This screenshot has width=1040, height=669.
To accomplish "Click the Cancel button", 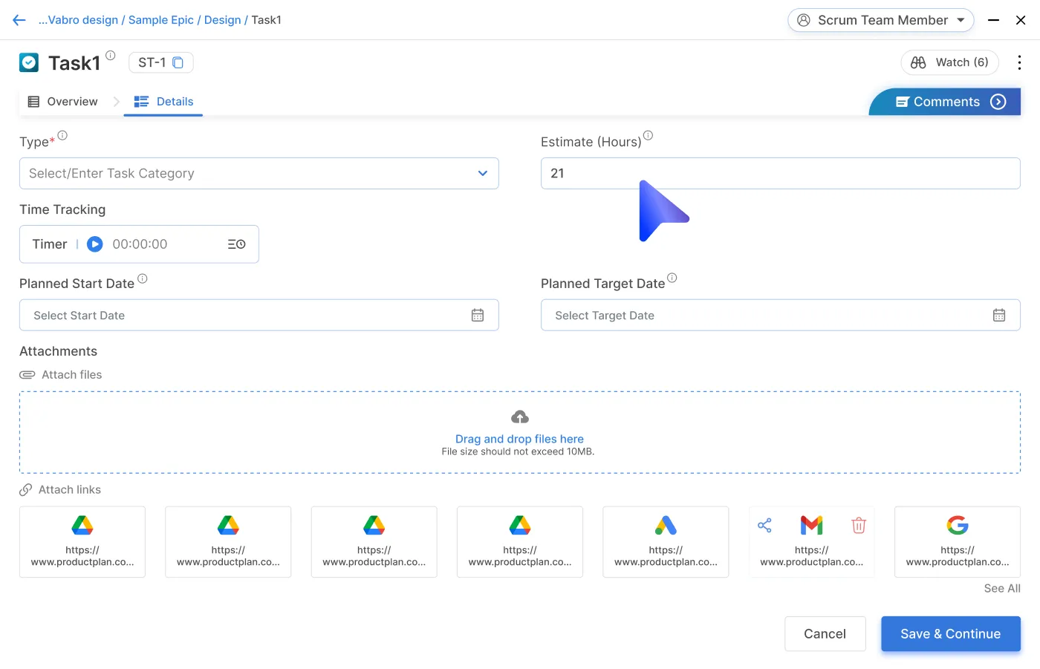I will pos(825,634).
